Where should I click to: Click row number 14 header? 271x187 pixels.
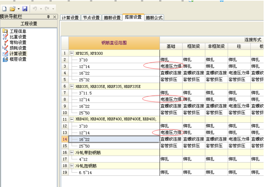click(65, 139)
